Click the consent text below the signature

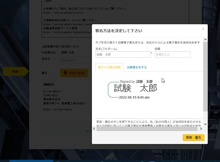148,122
